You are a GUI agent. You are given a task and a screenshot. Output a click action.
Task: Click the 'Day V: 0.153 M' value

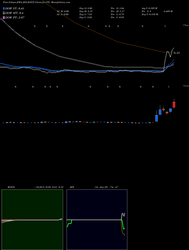[x=150, y=14]
